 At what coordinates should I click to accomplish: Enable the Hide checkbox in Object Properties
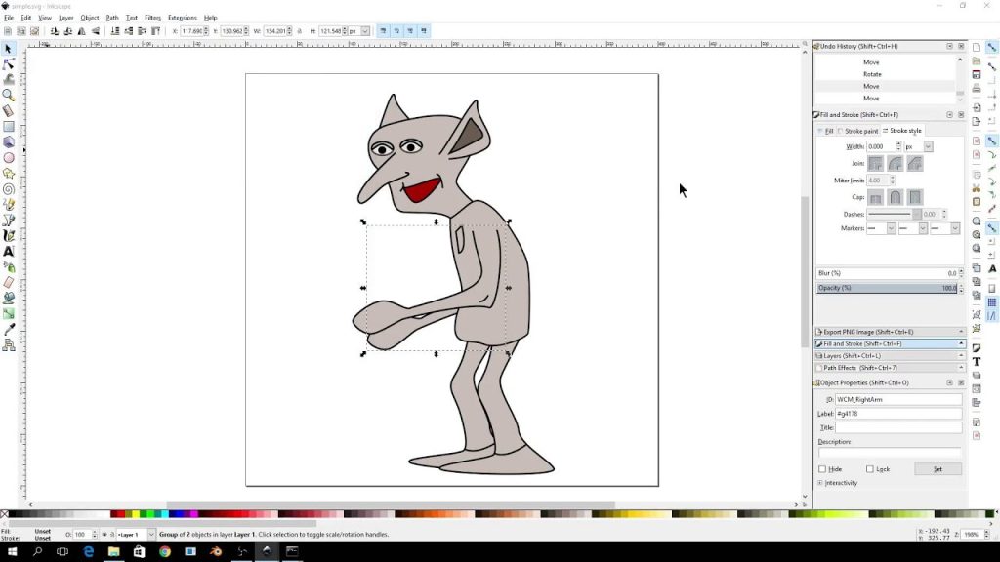click(x=822, y=469)
